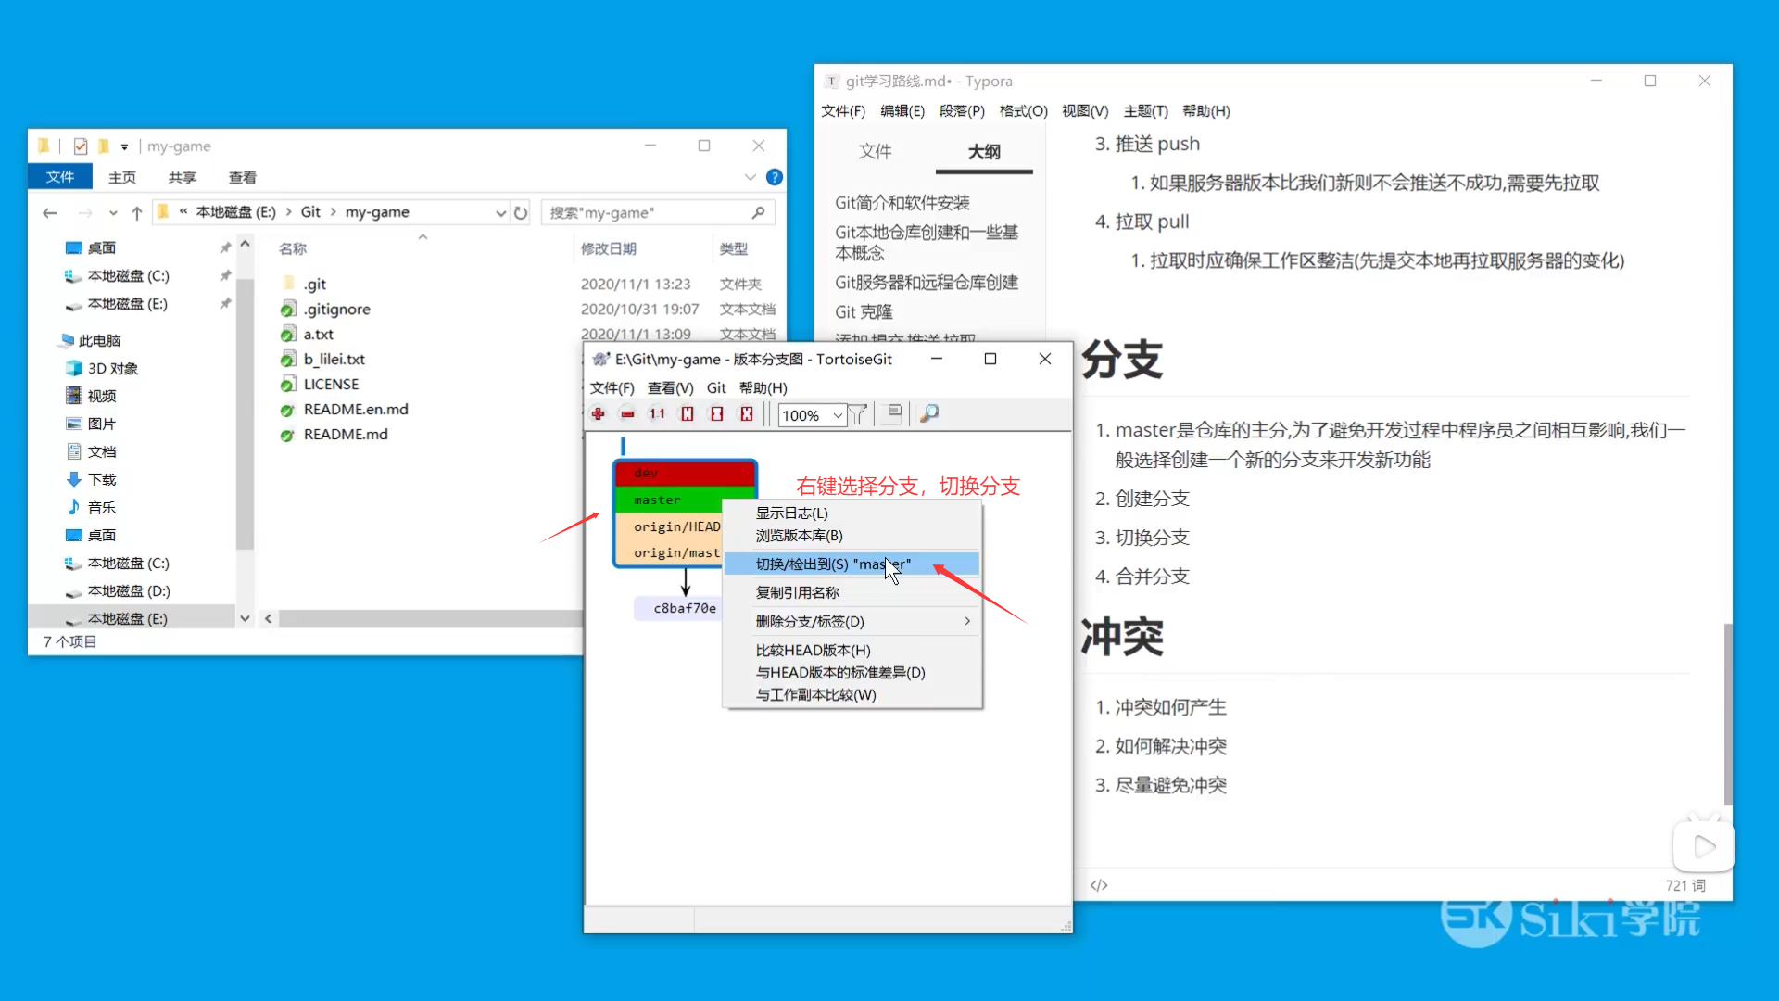Switch to the 大纲 tab in Typora
Viewport: 1779px width, 1001px height.
tap(984, 152)
